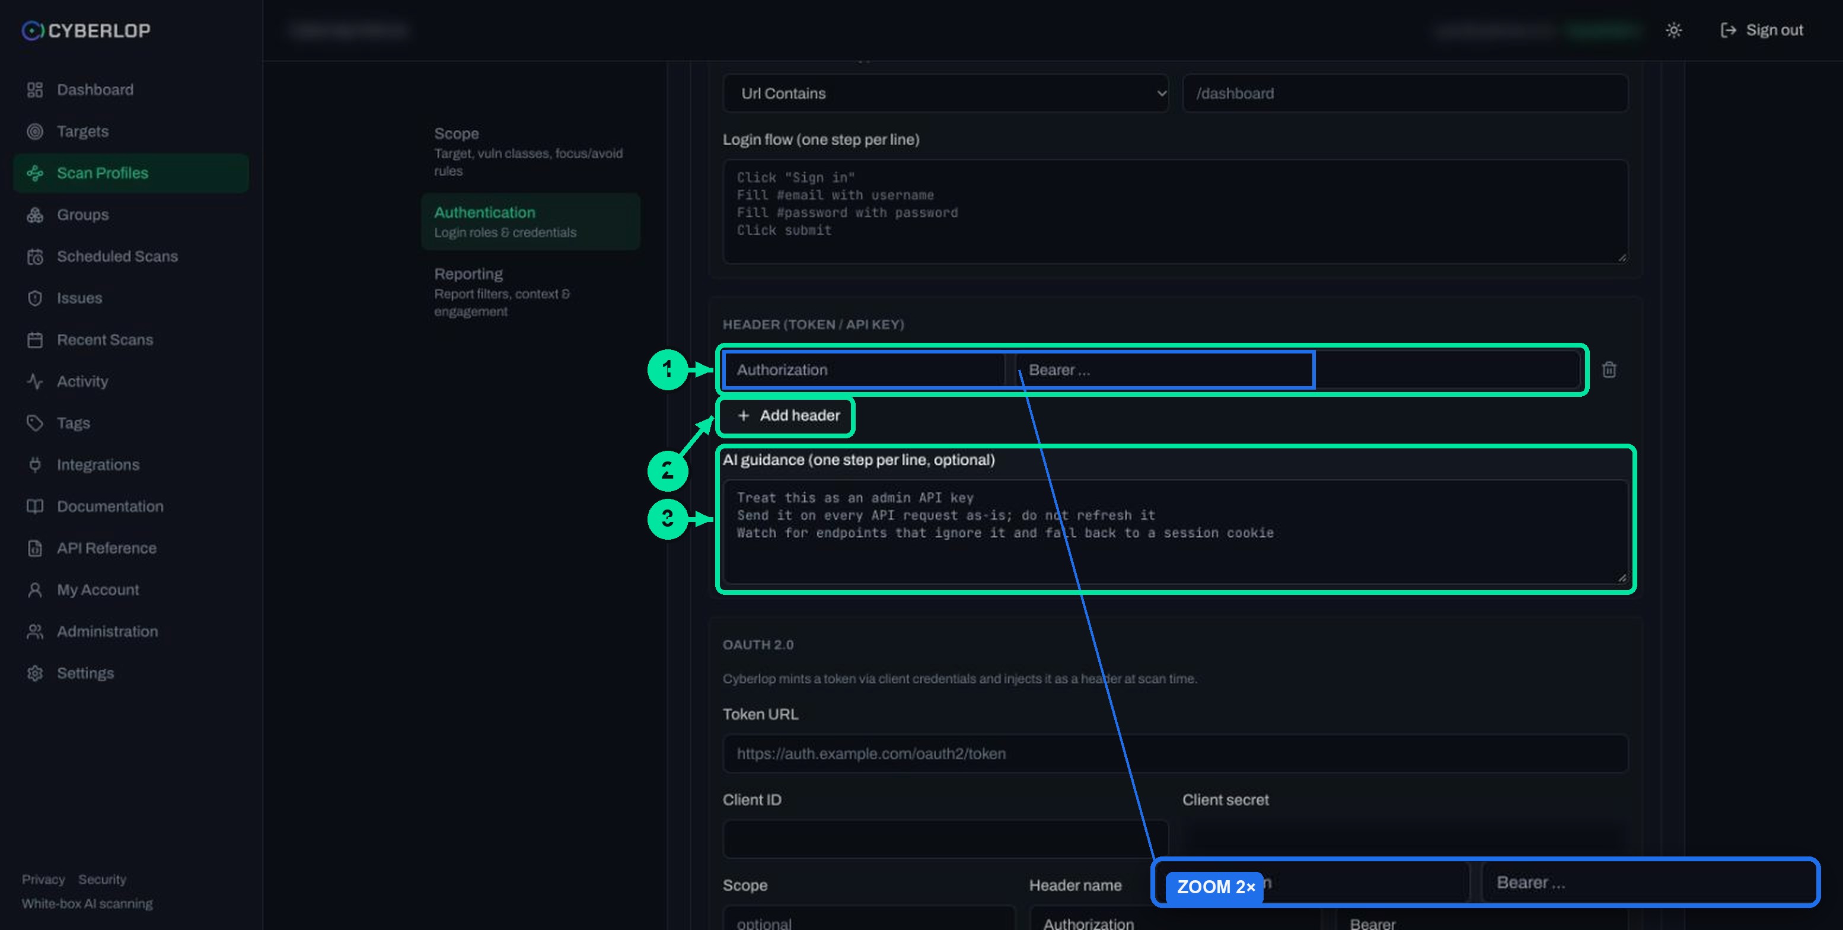Screen dimensions: 1843x930
Task: Open Scheduled Scans from the sidebar
Action: pyautogui.click(x=131, y=256)
